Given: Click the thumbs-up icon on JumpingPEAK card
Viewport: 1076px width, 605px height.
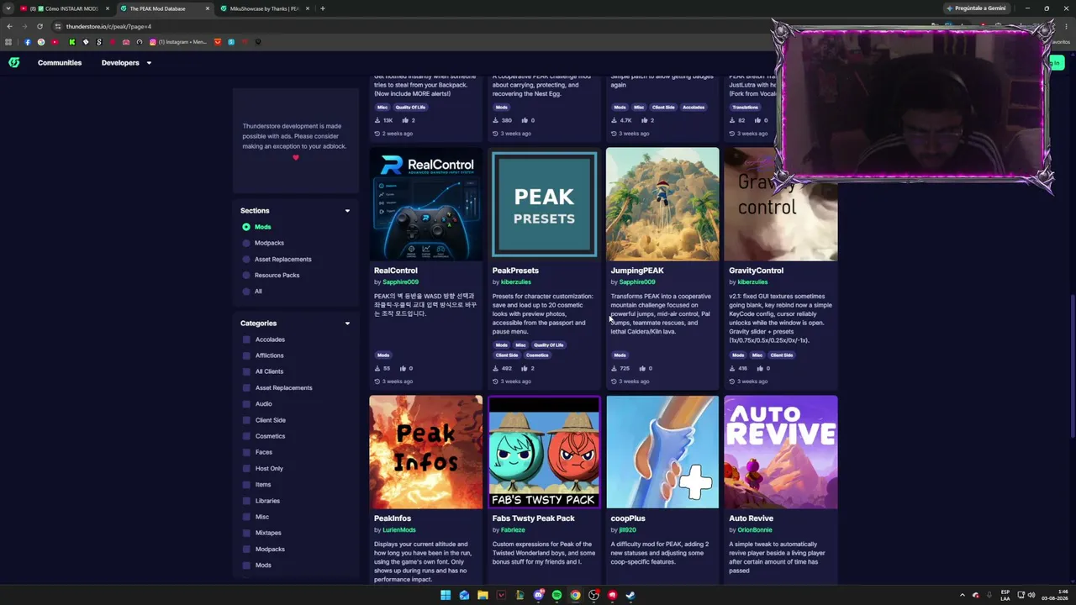Looking at the screenshot, I should click(642, 368).
